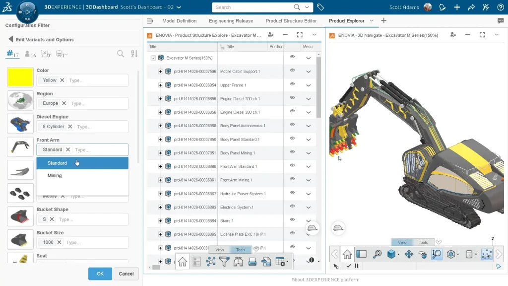Click the tag icon beside the search bar
Viewport: 508px width, 286px height.
click(x=320, y=7)
